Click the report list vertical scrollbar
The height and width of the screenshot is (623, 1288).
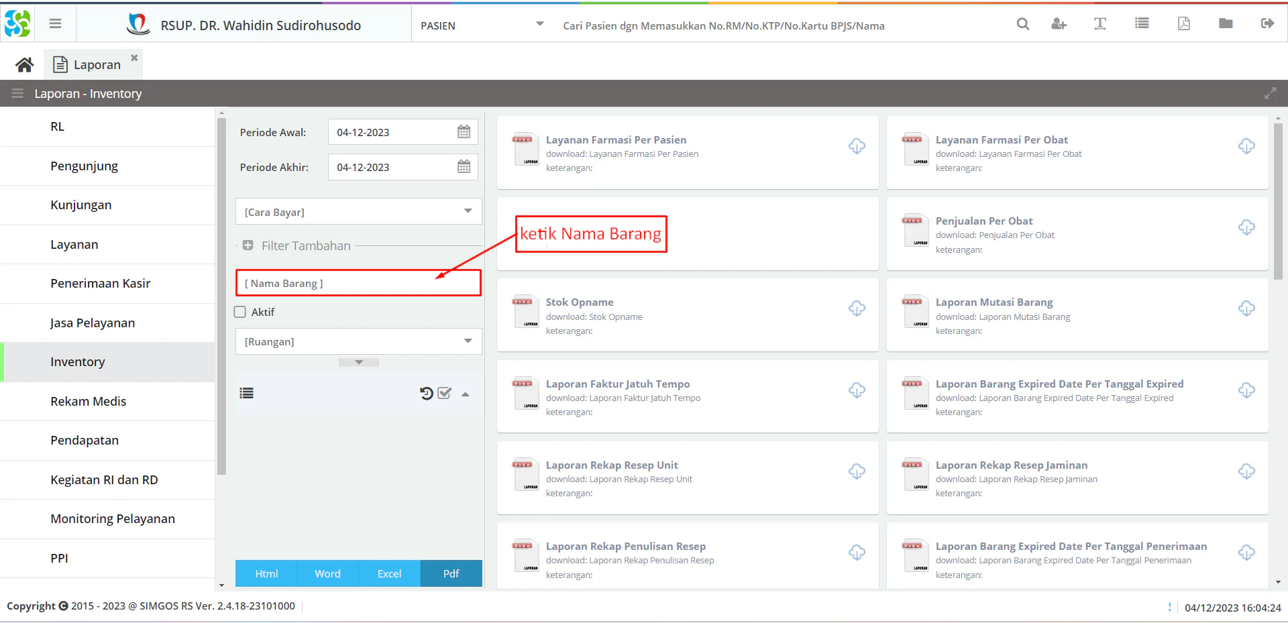coord(1278,201)
